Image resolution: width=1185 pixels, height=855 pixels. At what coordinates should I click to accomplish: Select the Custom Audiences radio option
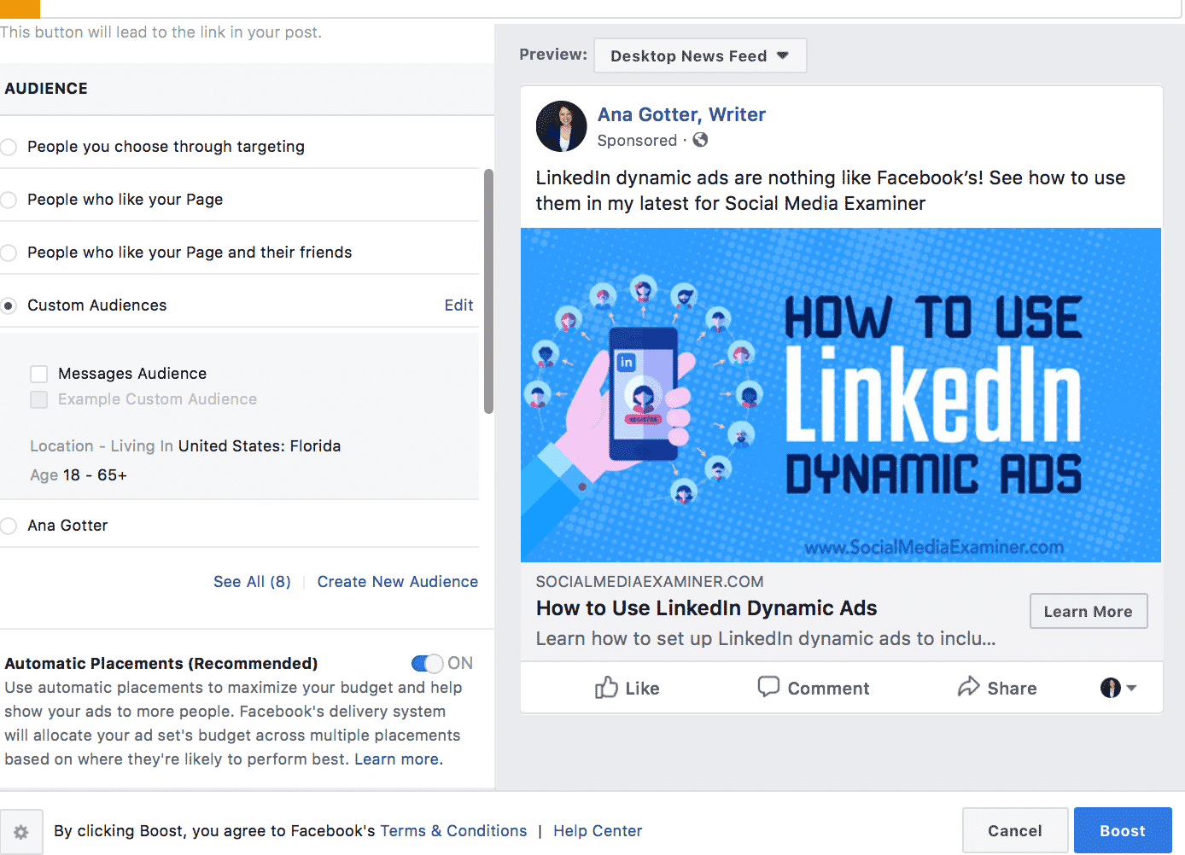tap(9, 305)
